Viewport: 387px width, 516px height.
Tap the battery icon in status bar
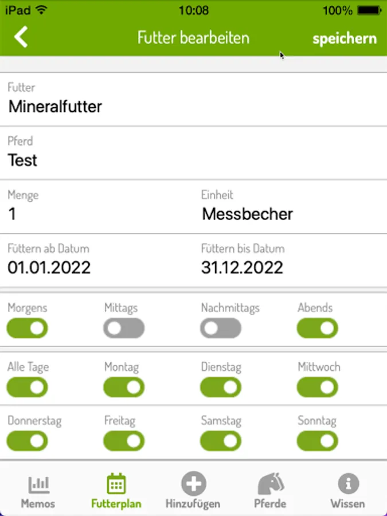[369, 10]
